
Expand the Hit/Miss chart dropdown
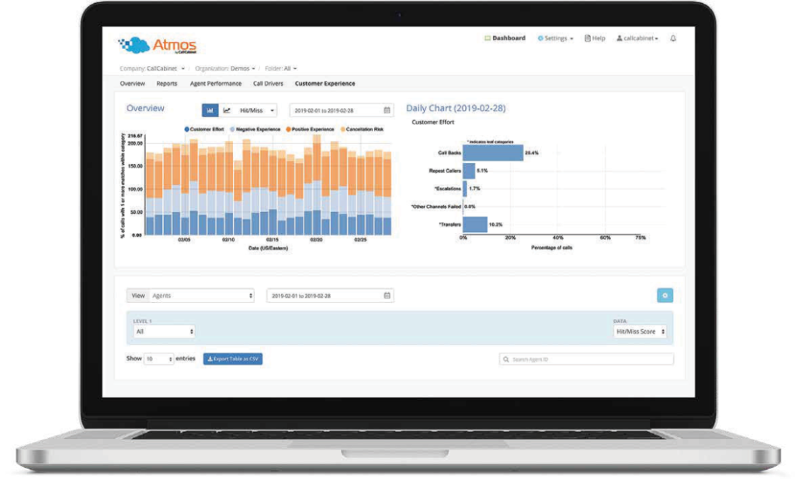coord(257,110)
